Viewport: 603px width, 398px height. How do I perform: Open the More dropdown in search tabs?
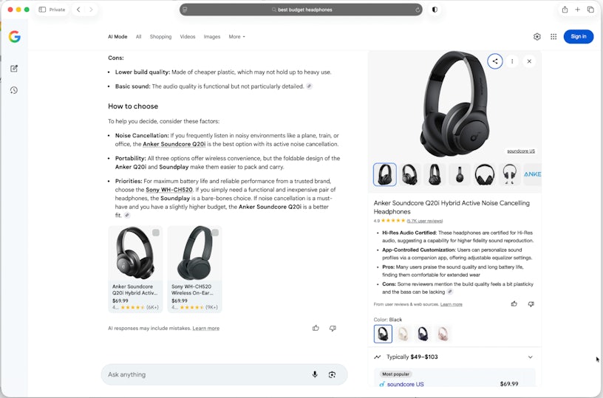click(x=236, y=37)
